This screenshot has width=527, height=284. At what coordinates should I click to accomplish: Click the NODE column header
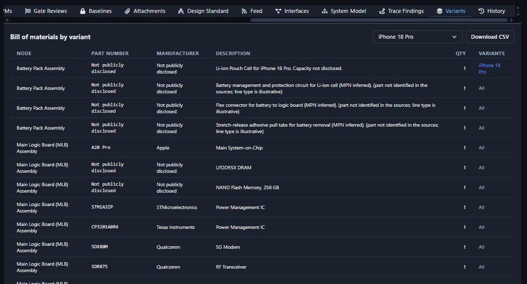point(24,54)
